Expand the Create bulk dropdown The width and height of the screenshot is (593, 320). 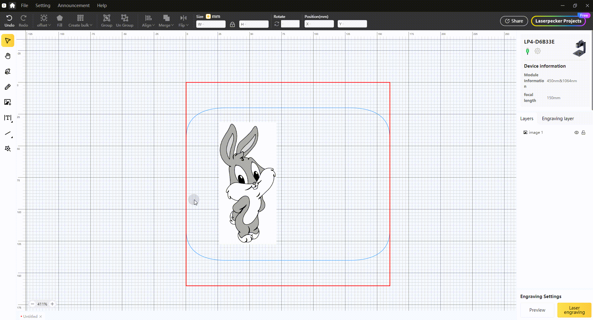(x=80, y=21)
